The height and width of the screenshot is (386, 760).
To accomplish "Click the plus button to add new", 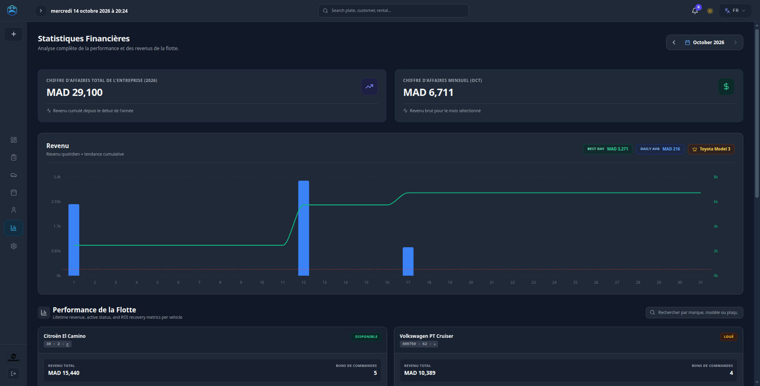I will 14,34.
